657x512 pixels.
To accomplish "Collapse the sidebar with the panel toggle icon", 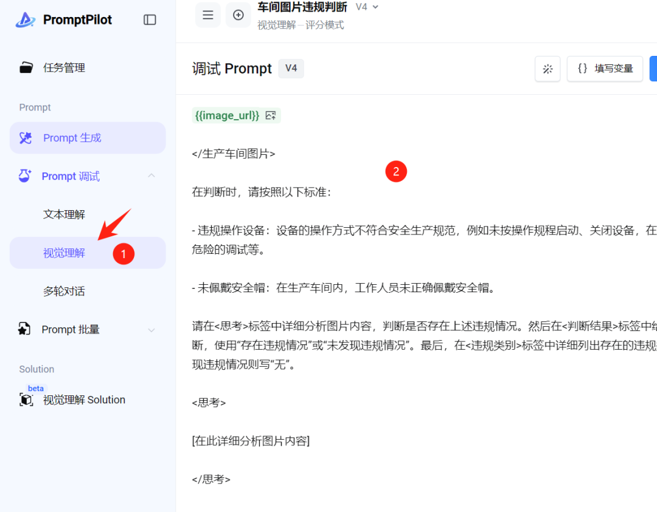I will (150, 19).
